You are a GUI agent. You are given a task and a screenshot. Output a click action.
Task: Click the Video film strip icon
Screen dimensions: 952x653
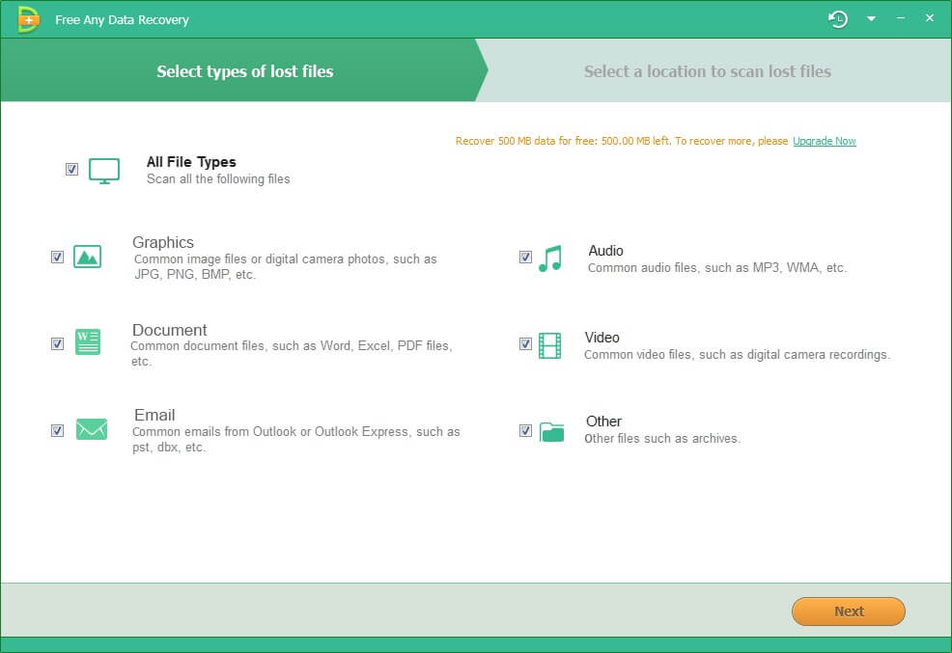pyautogui.click(x=550, y=345)
